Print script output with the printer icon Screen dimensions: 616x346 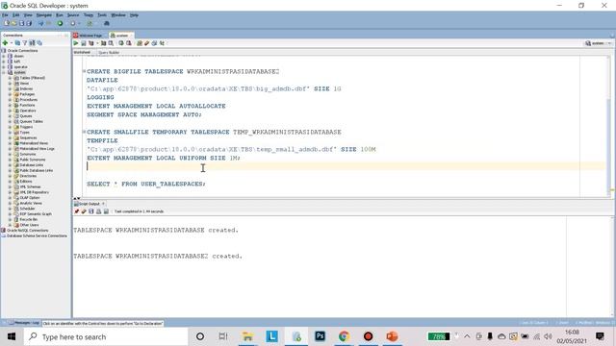98,211
